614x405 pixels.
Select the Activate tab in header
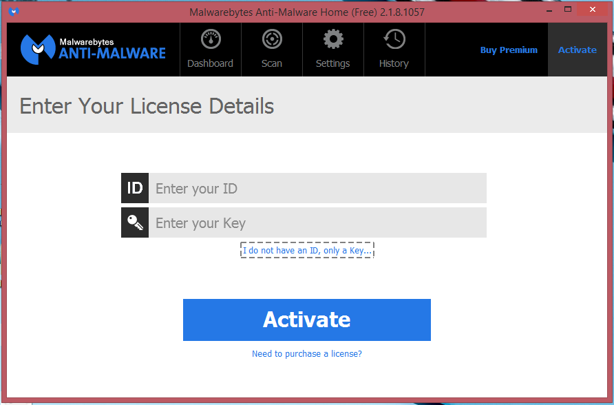point(578,50)
